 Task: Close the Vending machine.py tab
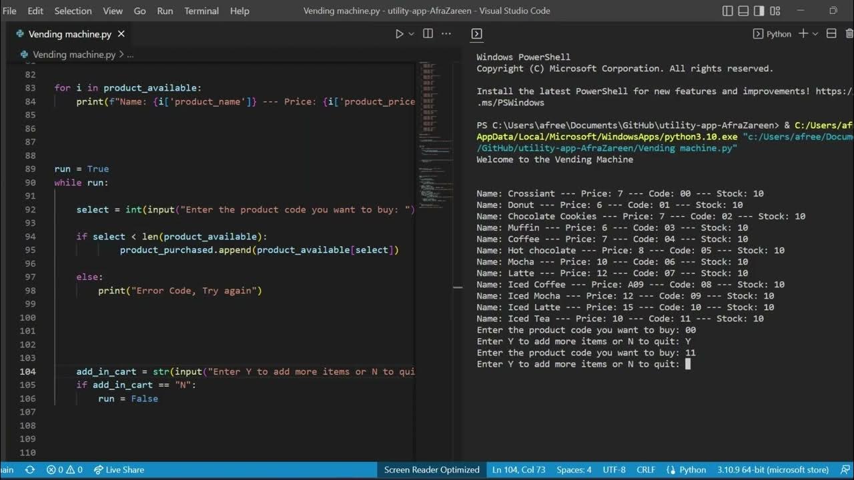(x=121, y=34)
